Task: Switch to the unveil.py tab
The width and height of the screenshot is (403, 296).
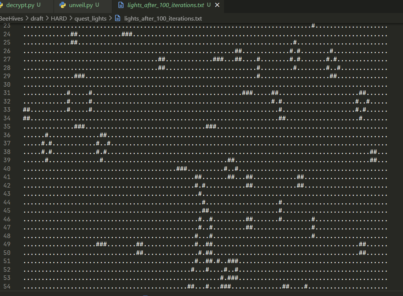Action: click(x=81, y=5)
